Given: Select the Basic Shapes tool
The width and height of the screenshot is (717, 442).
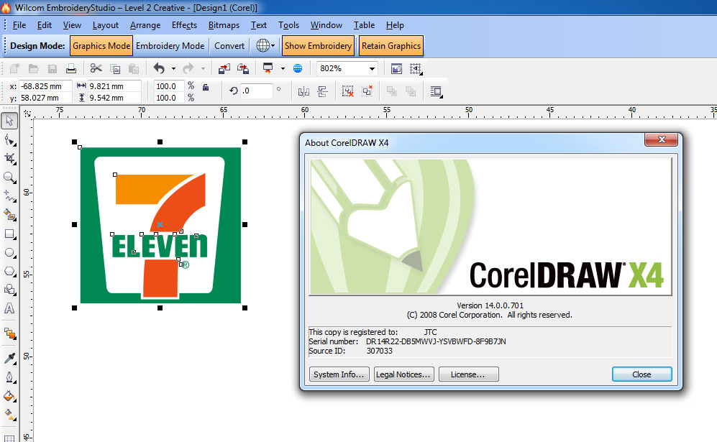Looking at the screenshot, I should pos(9,290).
